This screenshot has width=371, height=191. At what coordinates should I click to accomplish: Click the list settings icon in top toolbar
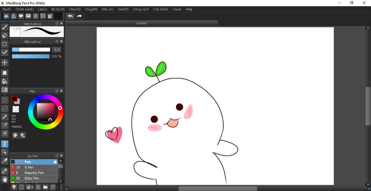(x=43, y=16)
